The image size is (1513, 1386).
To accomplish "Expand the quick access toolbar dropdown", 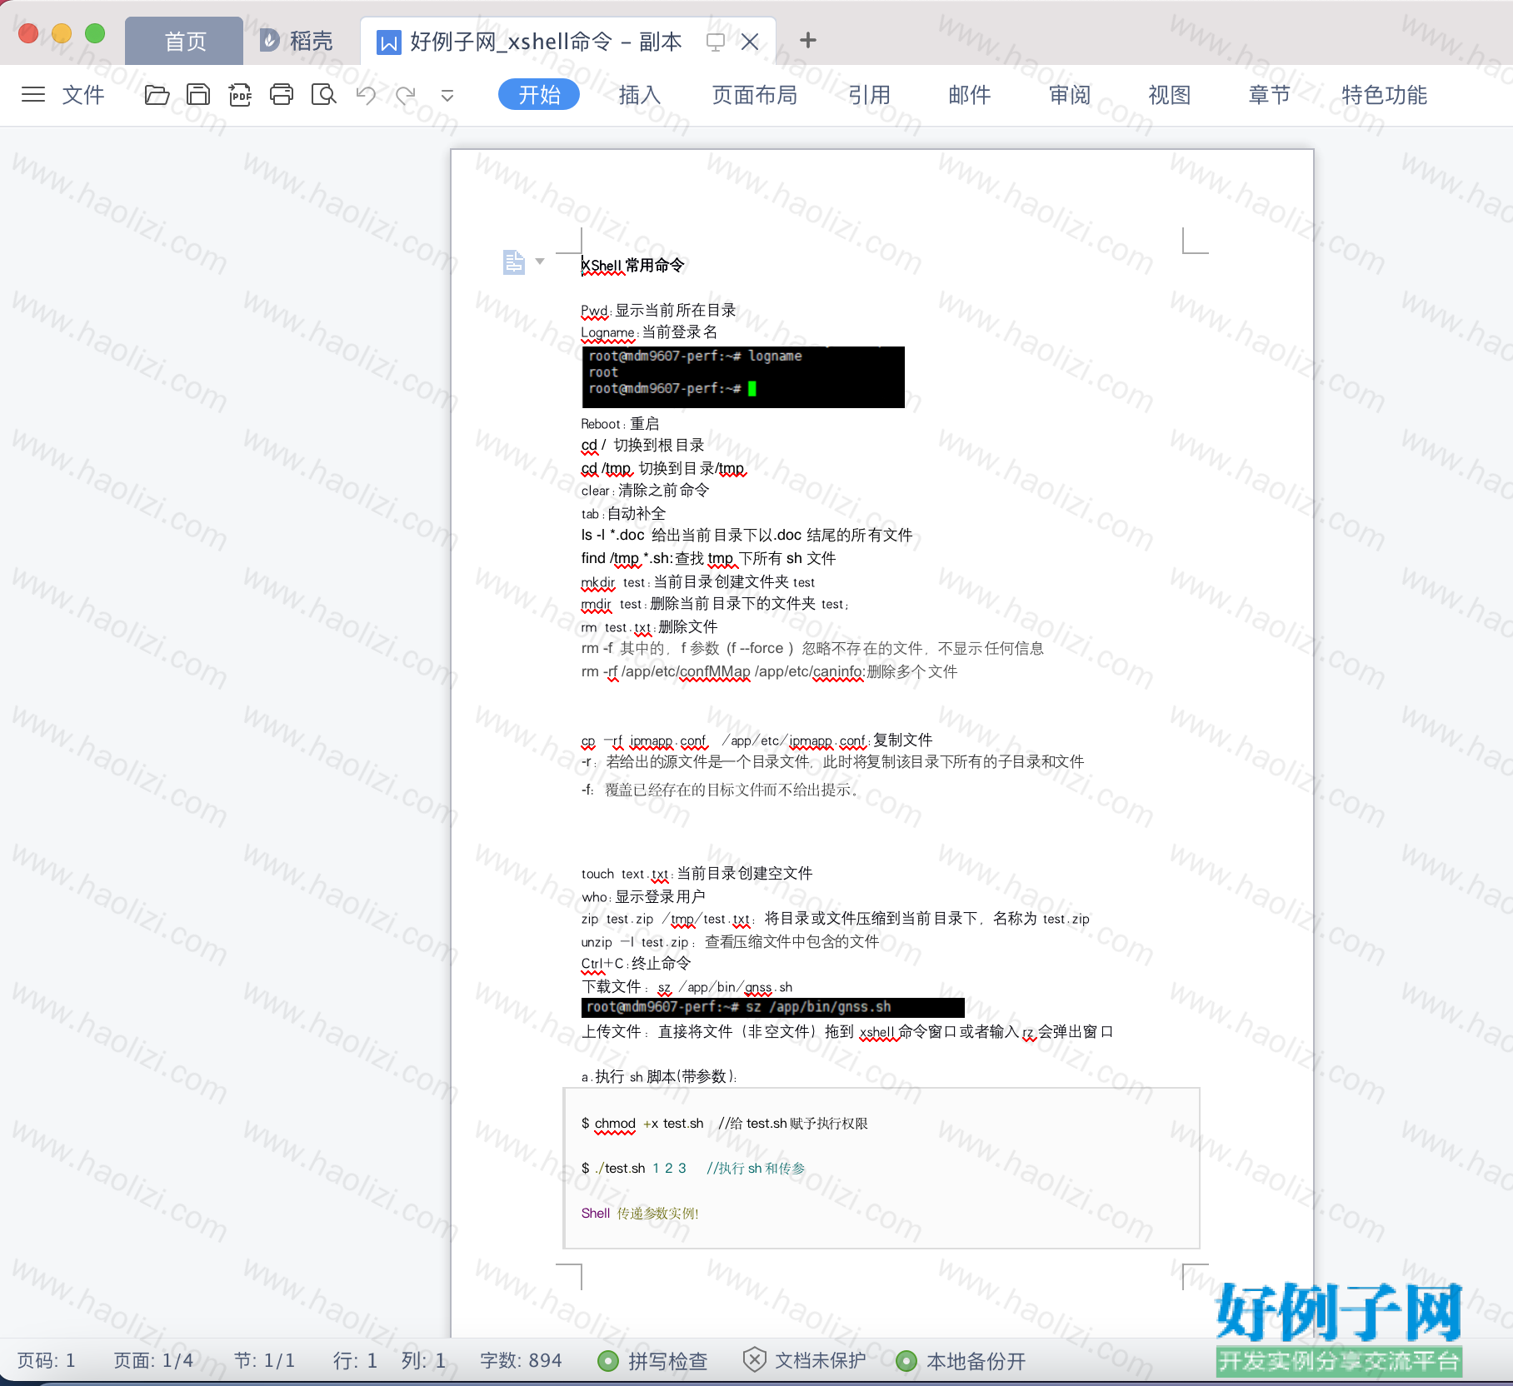I will [x=447, y=96].
